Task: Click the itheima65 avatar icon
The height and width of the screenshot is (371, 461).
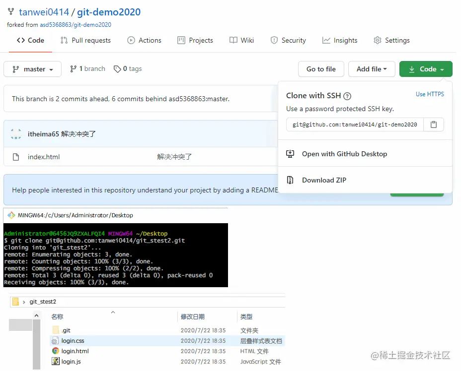Action: (x=16, y=134)
